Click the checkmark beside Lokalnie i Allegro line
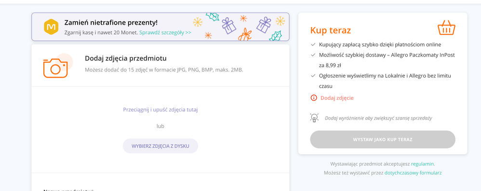The image size is (481, 191). [x=313, y=76]
